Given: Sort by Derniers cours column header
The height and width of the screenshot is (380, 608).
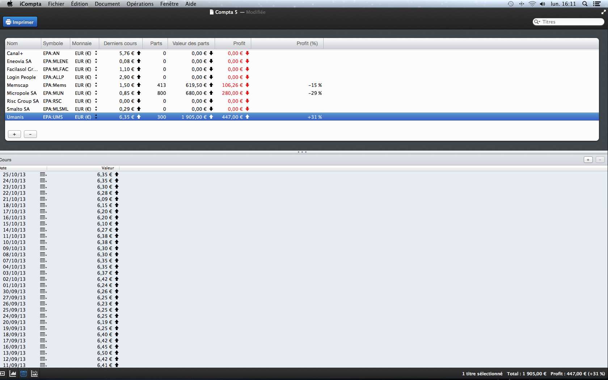Looking at the screenshot, I should coord(121,43).
